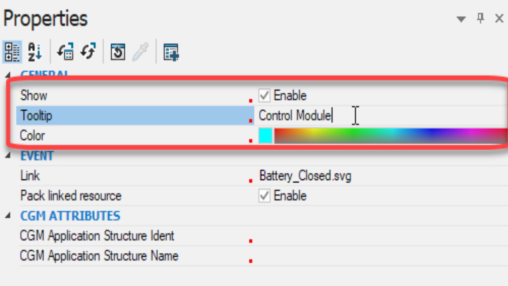Collapse the CGM ATTRIBUTES section
The image size is (508, 286).
[x=8, y=216]
